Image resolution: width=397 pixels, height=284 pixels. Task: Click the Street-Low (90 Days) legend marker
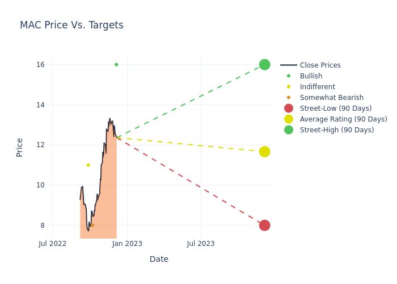(x=289, y=108)
